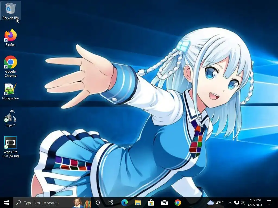Open the network status icon
Viewport: 278px width, 208px height.
click(236, 203)
